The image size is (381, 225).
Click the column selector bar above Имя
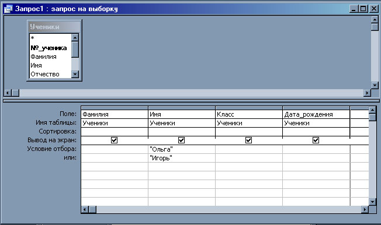point(182,108)
